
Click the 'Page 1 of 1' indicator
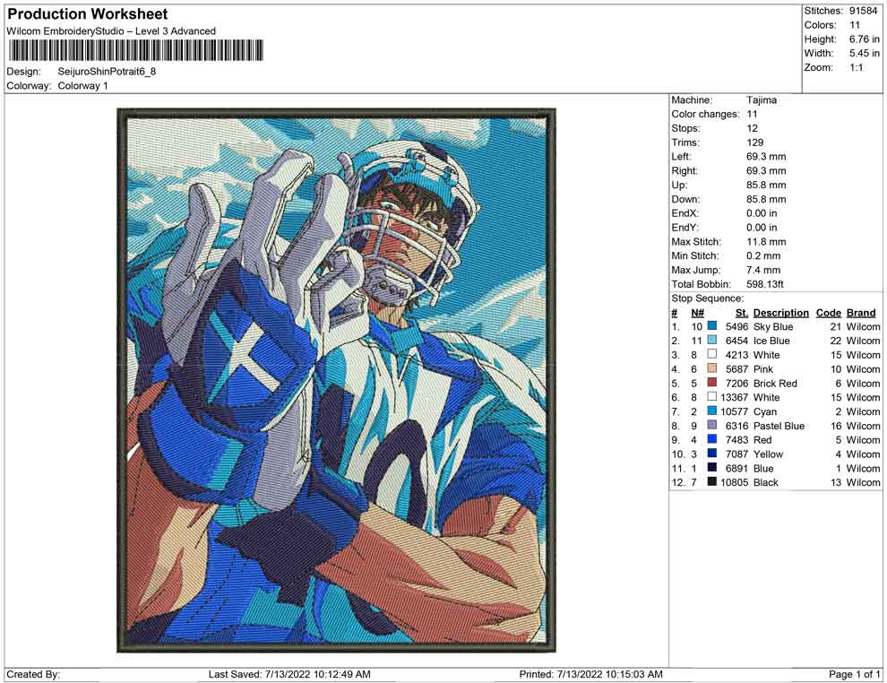(x=854, y=674)
